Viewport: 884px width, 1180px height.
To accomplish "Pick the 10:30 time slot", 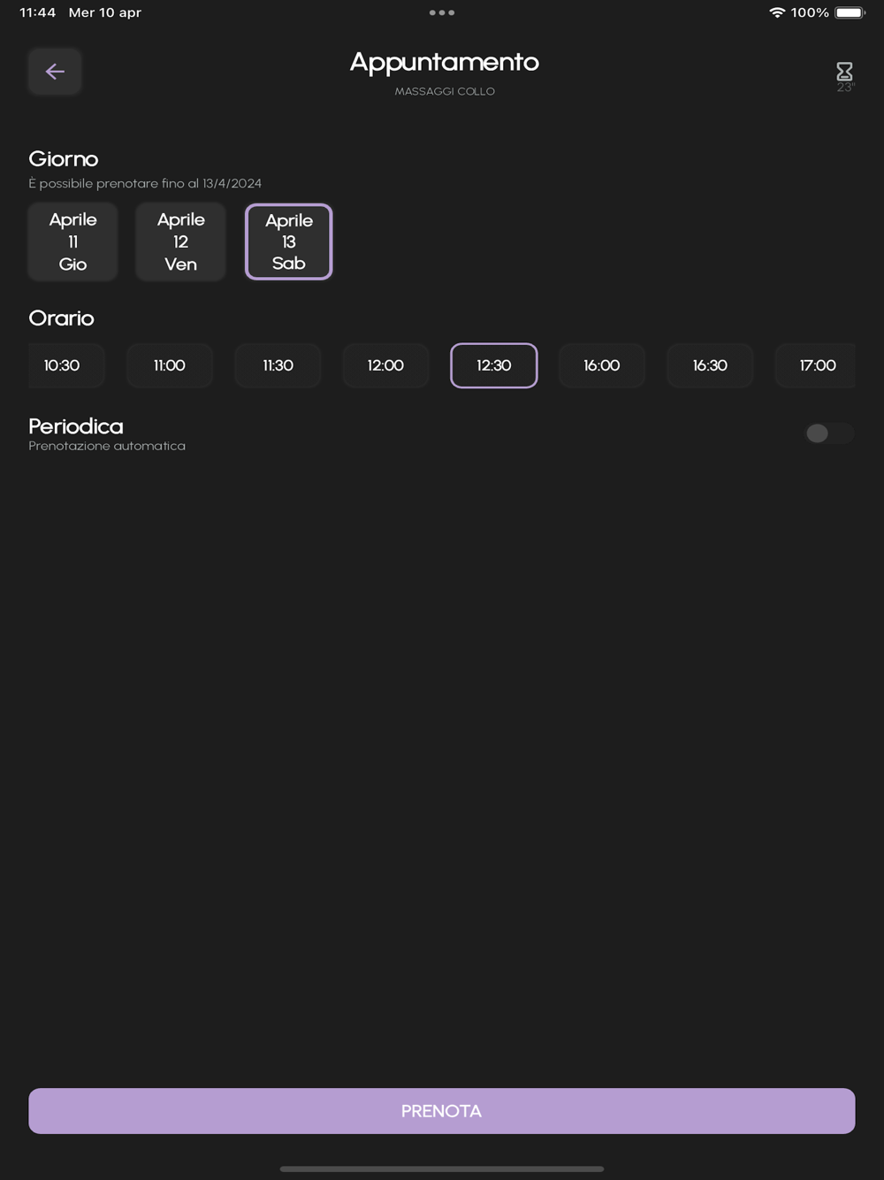I will (x=63, y=365).
